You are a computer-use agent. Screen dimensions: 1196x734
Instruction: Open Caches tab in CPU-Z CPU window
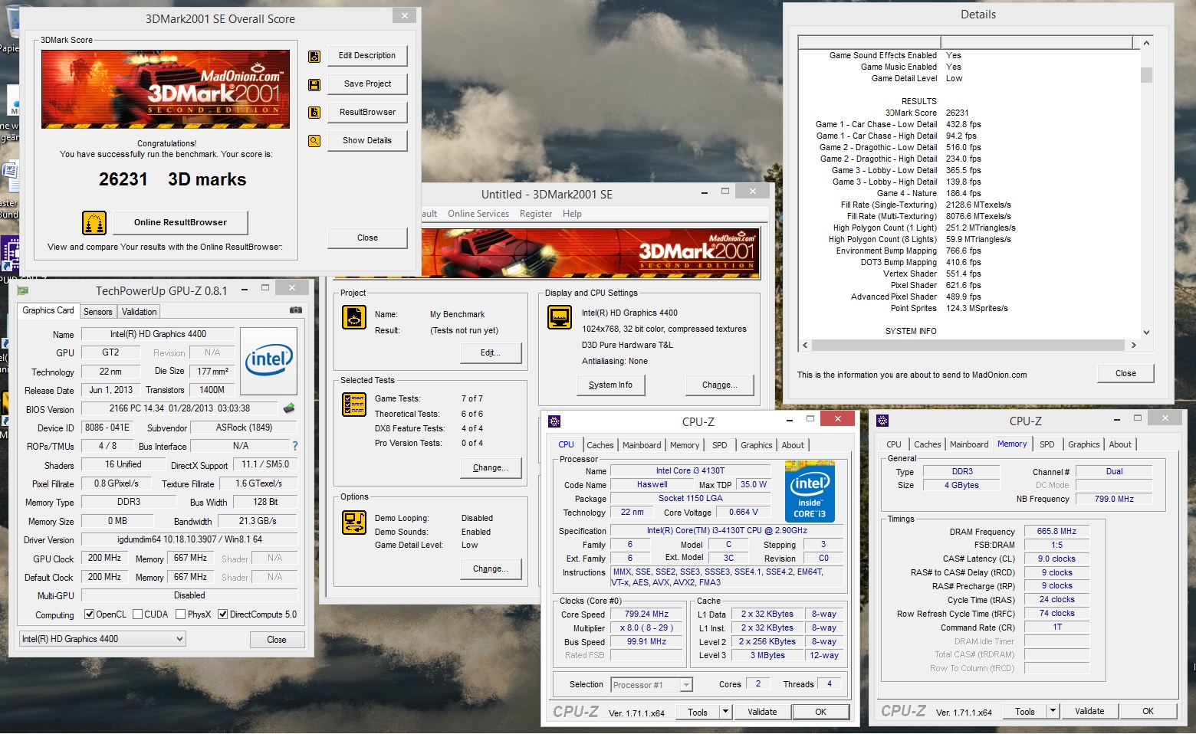click(600, 445)
